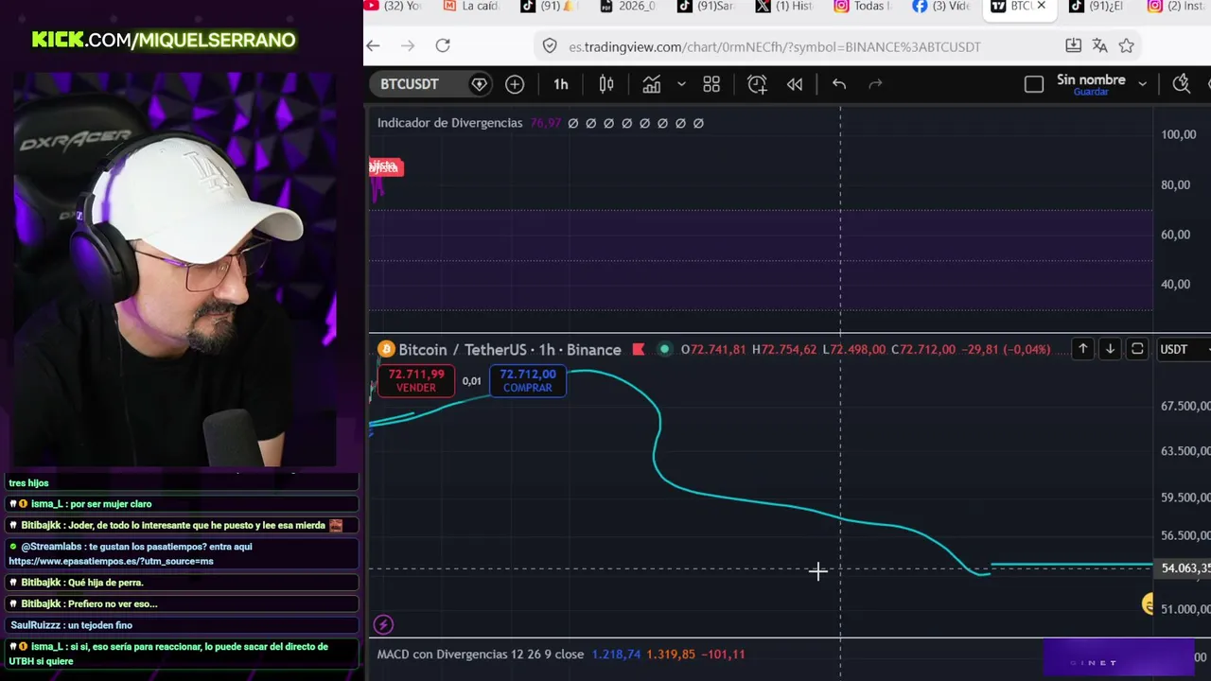Expand the layout management chevron
This screenshot has height=681, width=1211.
pos(1143,84)
